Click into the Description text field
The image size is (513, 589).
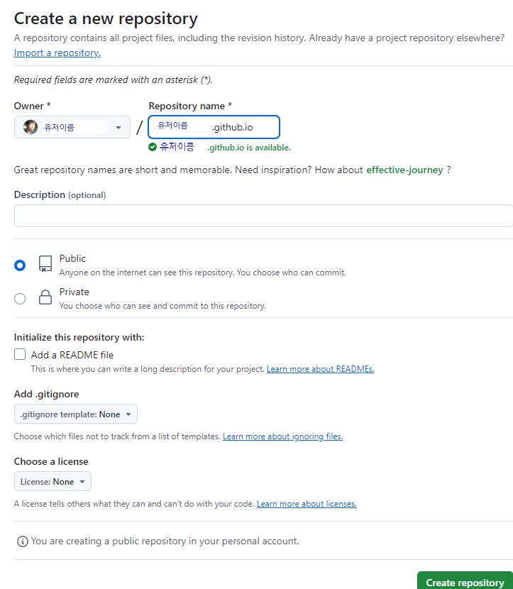point(264,216)
